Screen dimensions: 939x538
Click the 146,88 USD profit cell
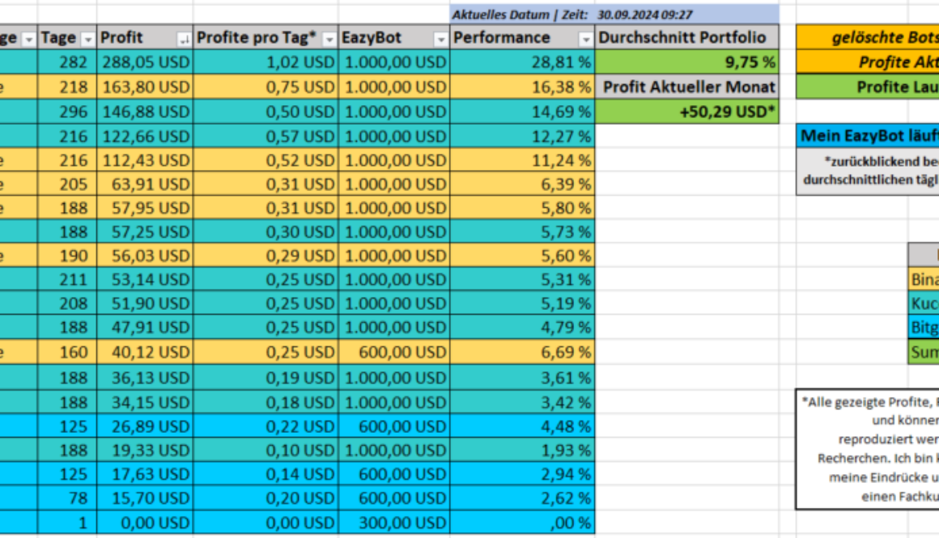145,112
